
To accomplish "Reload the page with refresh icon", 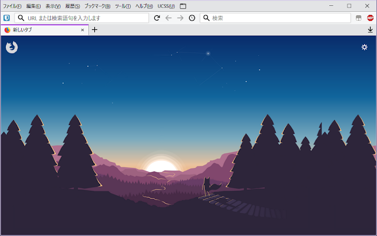I will (x=157, y=18).
